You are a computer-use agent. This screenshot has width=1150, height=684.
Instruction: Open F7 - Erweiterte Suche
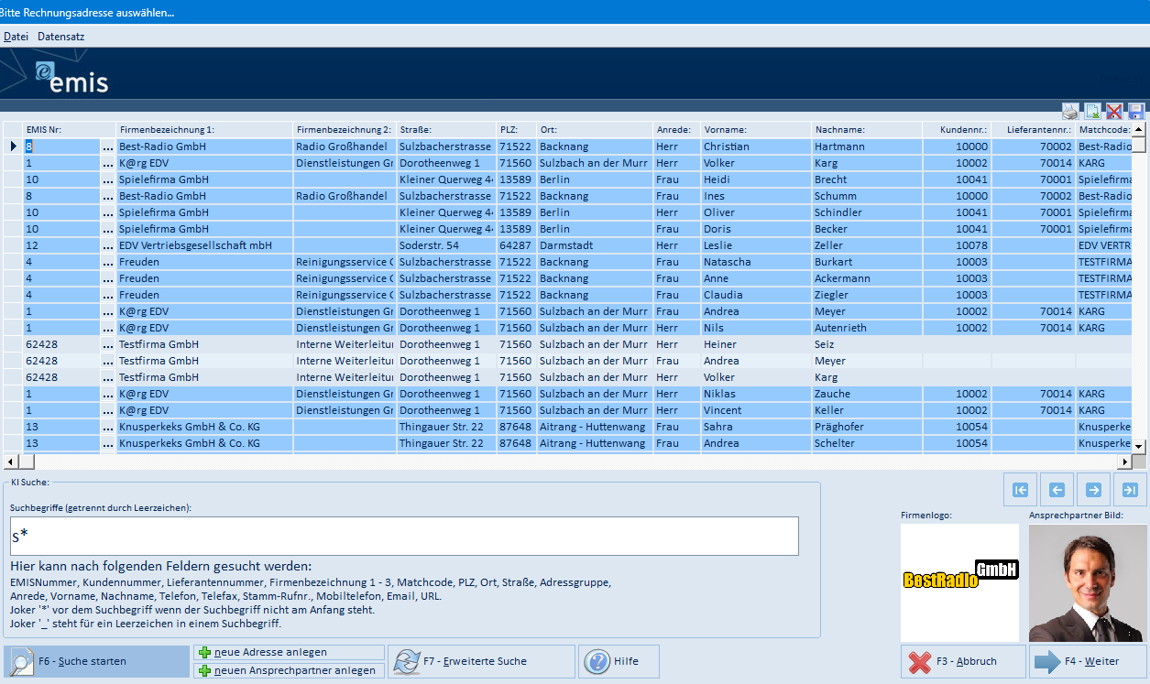pos(482,661)
